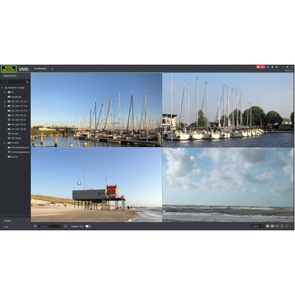Collapse the Standard Gruppe tree node
295x295 pixels.
point(2,88)
